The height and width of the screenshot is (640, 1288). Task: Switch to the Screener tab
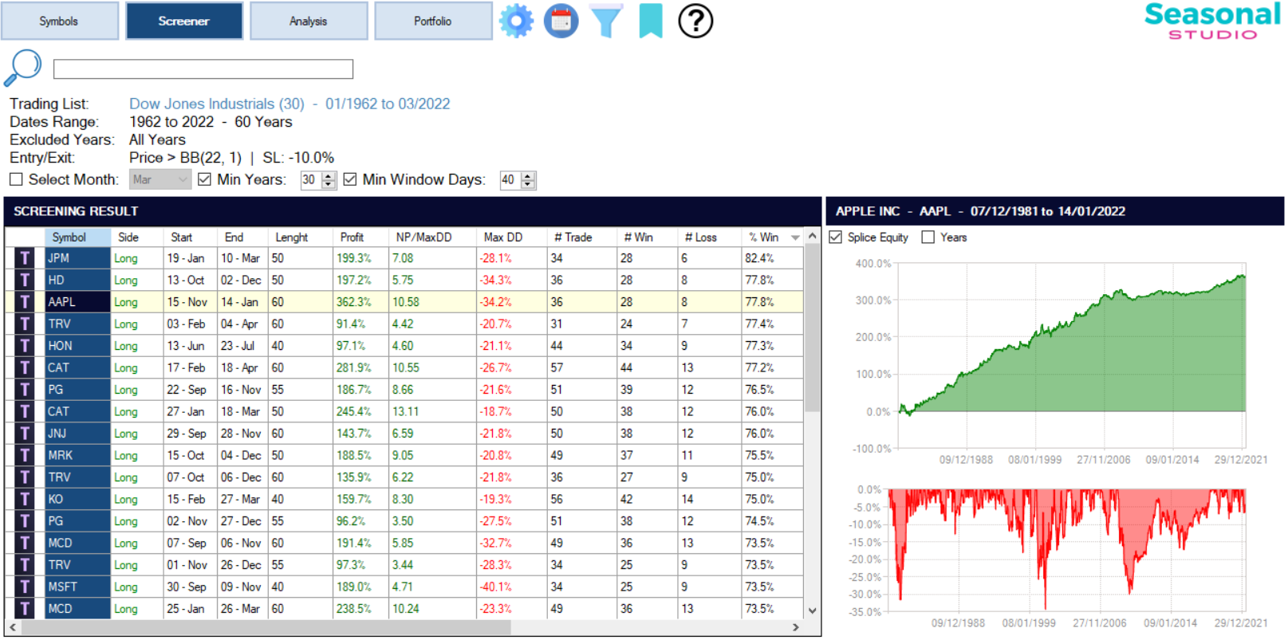[x=183, y=21]
